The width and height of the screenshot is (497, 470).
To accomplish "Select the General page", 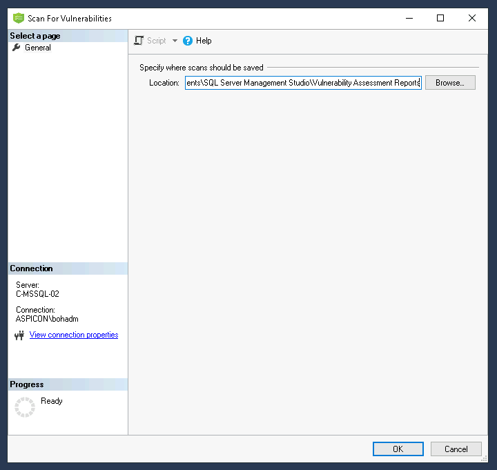I will click(x=38, y=48).
